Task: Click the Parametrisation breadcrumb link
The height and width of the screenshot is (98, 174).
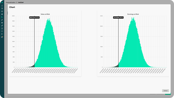Action: coord(11,2)
